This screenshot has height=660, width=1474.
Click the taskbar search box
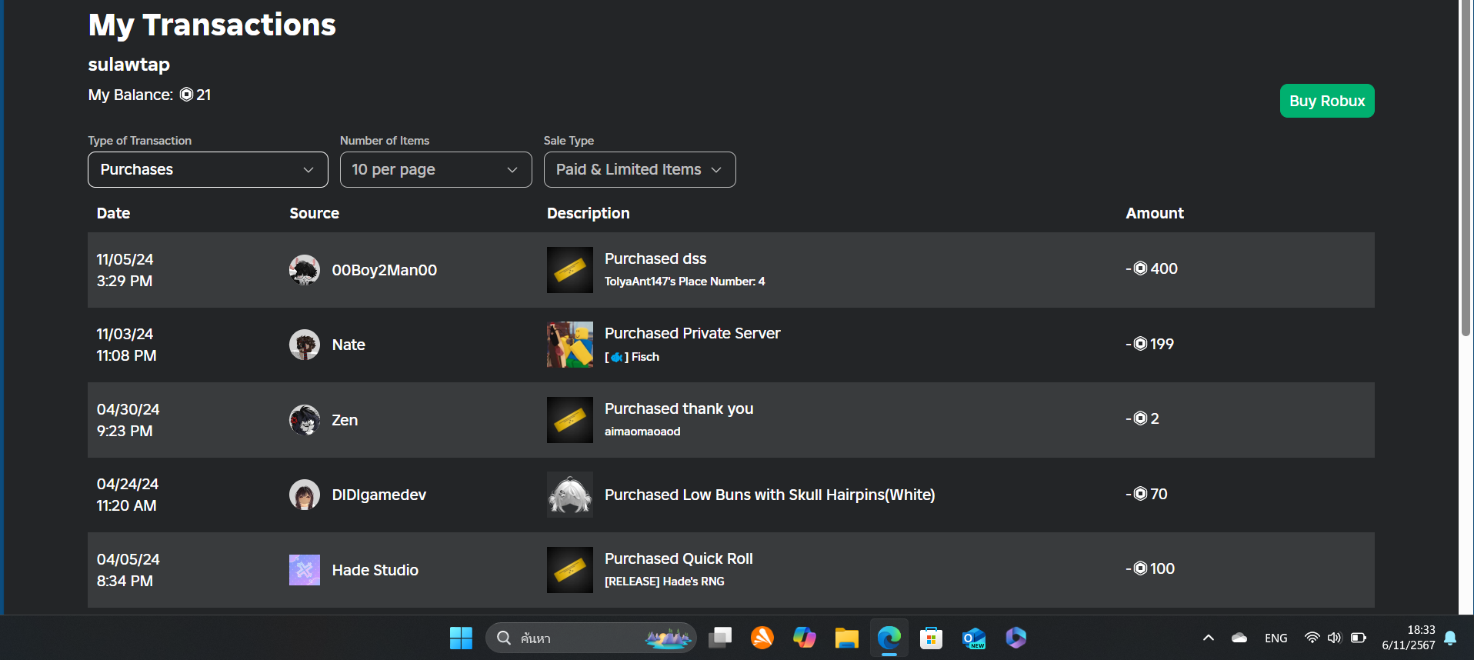point(591,638)
